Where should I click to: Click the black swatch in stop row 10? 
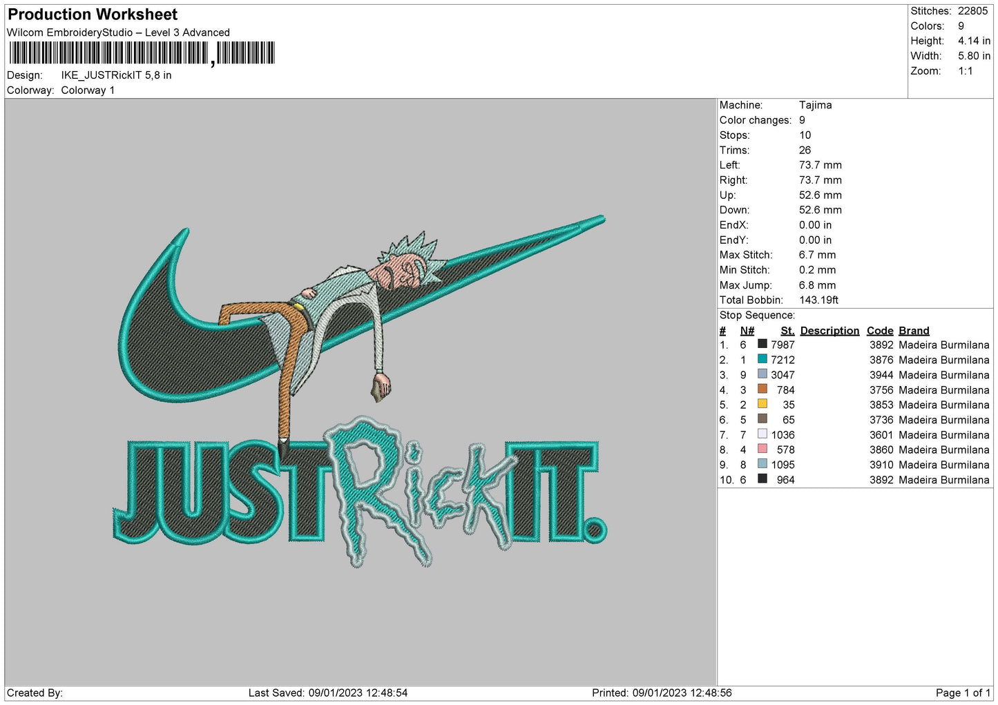pyautogui.click(x=762, y=479)
